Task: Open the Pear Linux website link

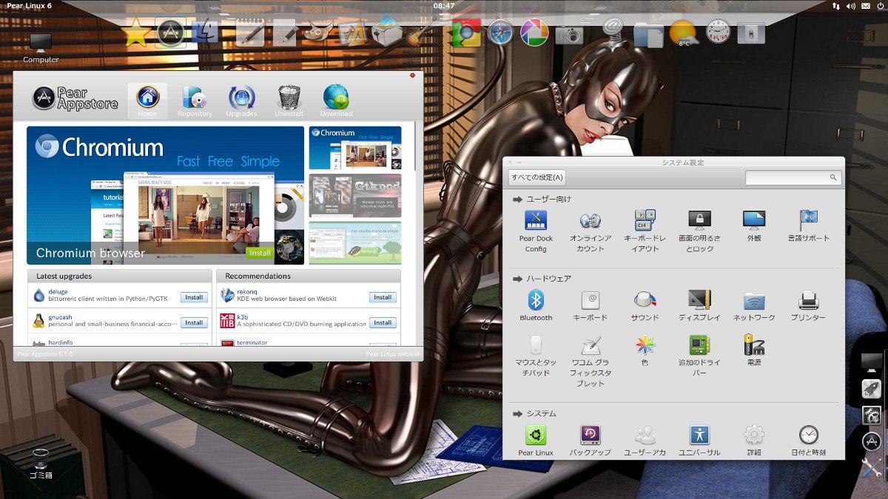Action: click(392, 354)
